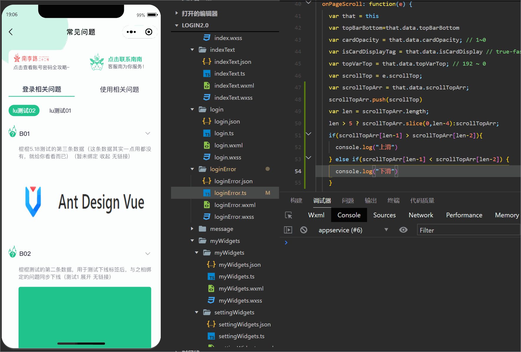The width and height of the screenshot is (521, 352).
Task: Expand the message folder
Action: 192,228
